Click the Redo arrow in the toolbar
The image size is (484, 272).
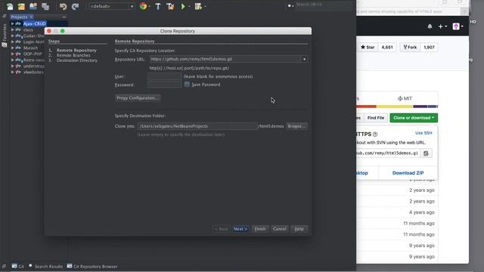pyautogui.click(x=76, y=6)
